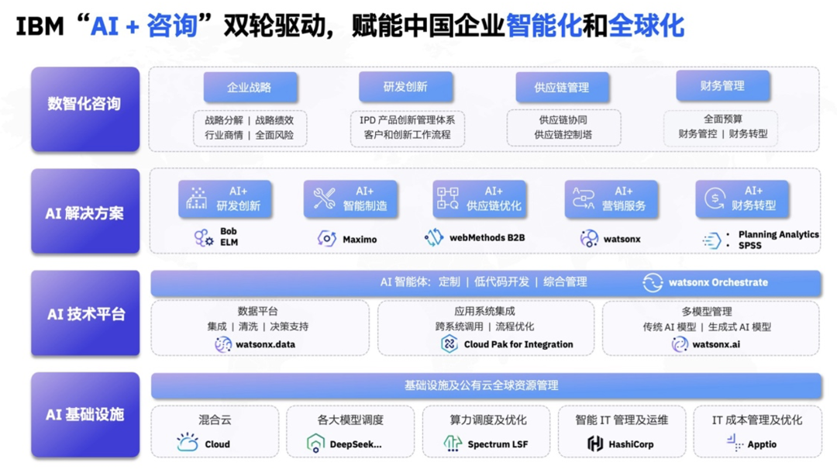Click the flowchart icon in AI+ 供应链优化

(447, 198)
